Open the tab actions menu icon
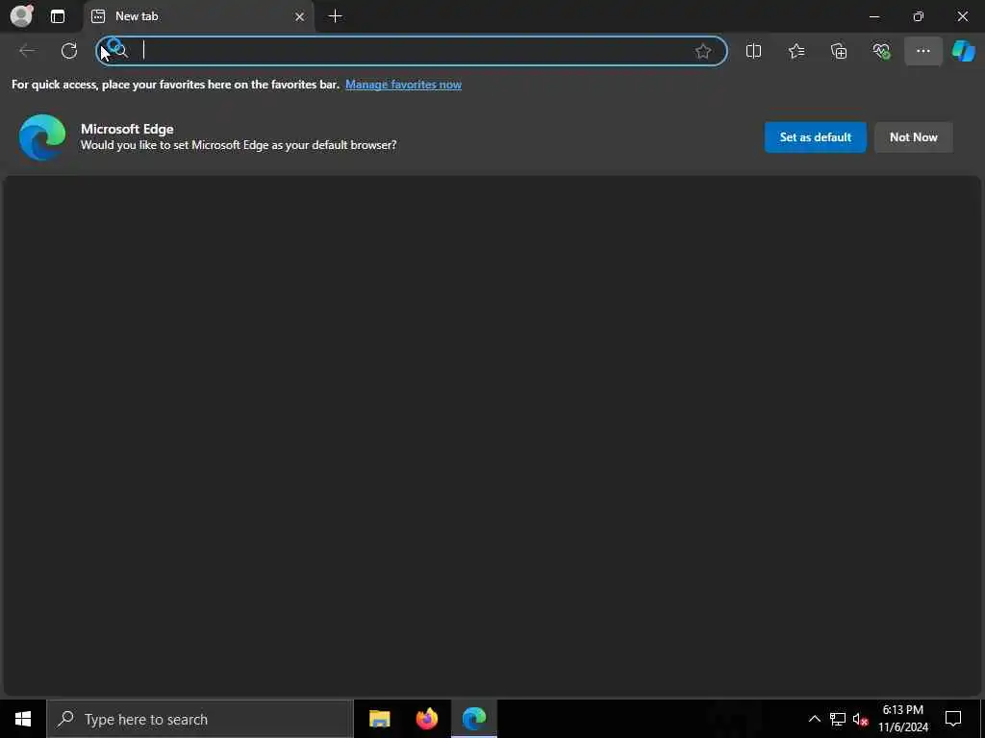 tap(58, 16)
